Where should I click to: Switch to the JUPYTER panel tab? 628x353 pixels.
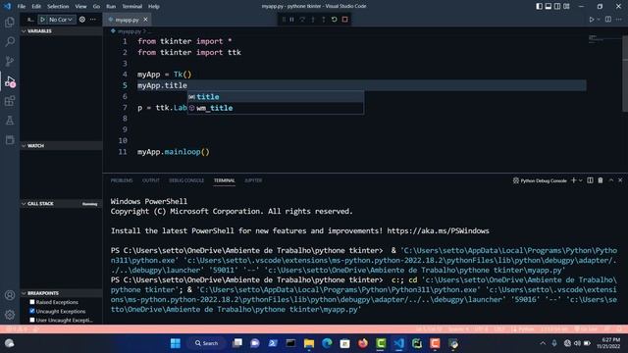point(253,180)
